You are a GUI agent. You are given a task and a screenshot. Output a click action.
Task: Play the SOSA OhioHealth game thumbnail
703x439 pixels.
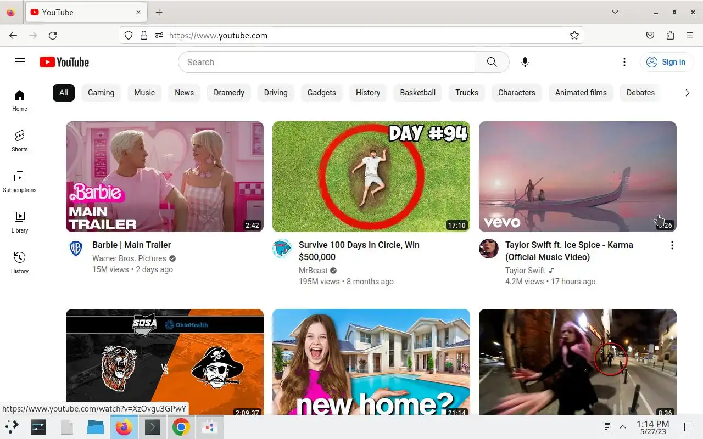click(165, 362)
